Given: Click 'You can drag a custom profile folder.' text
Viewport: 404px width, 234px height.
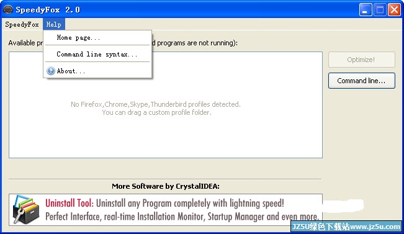Looking at the screenshot, I should [x=156, y=112].
